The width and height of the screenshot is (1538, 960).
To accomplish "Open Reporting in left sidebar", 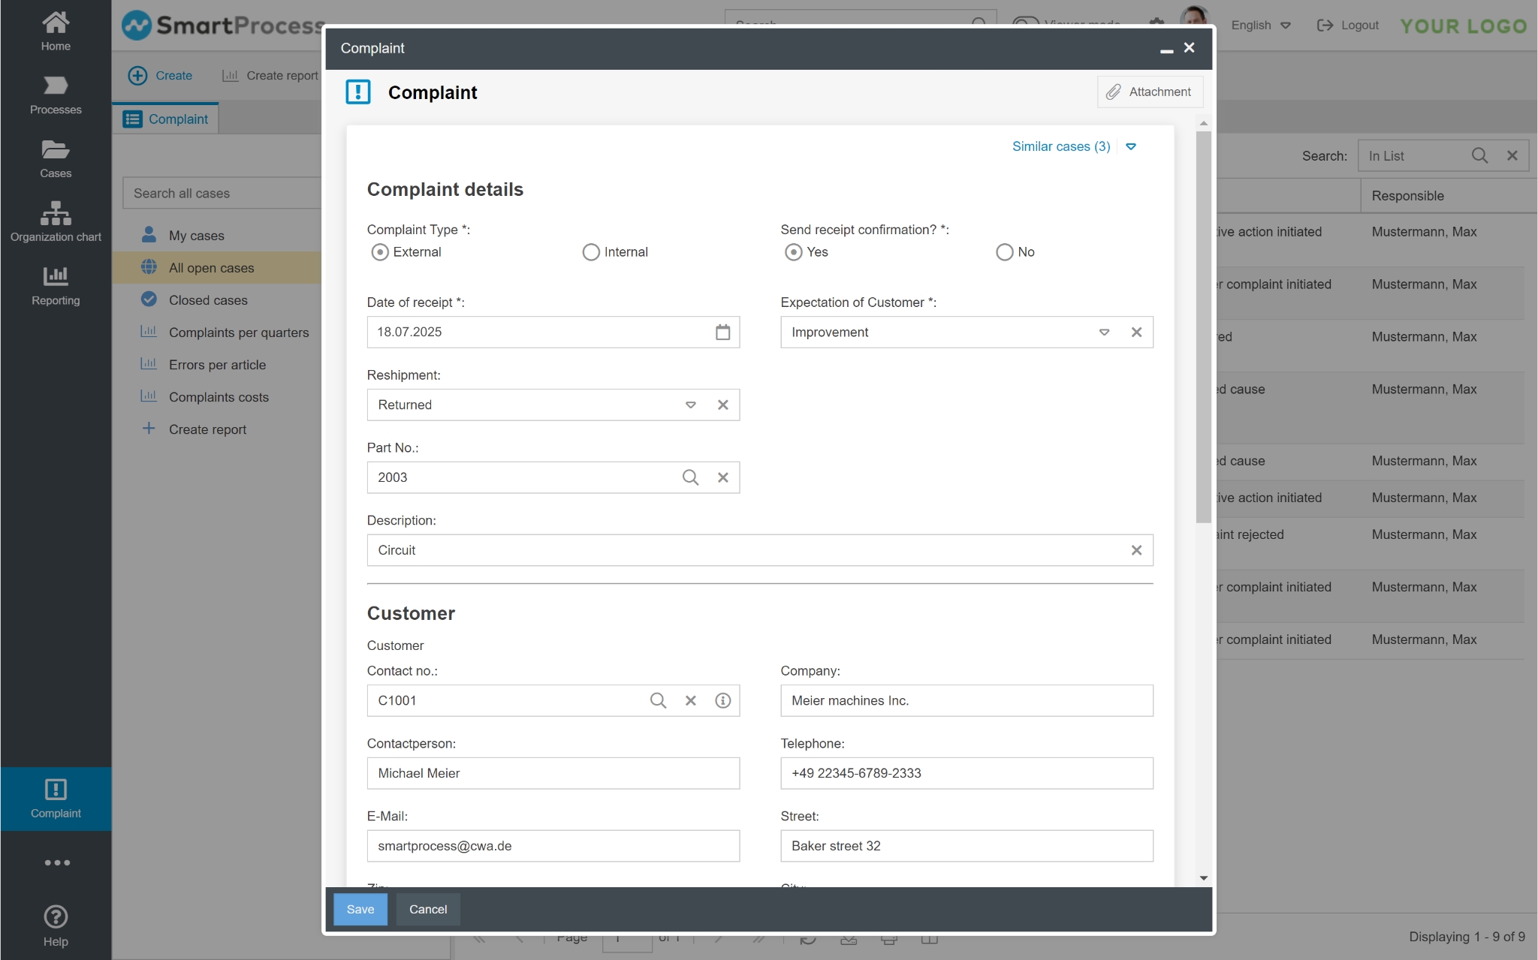I will [x=56, y=286].
